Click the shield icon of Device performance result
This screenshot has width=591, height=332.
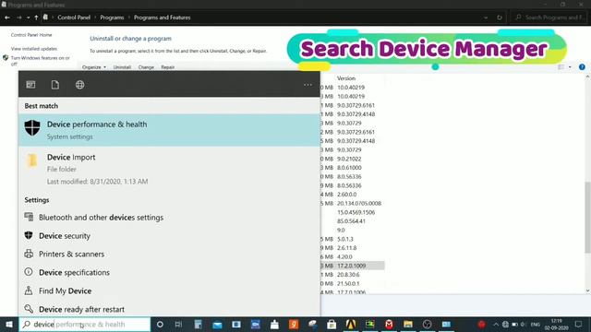(32, 128)
